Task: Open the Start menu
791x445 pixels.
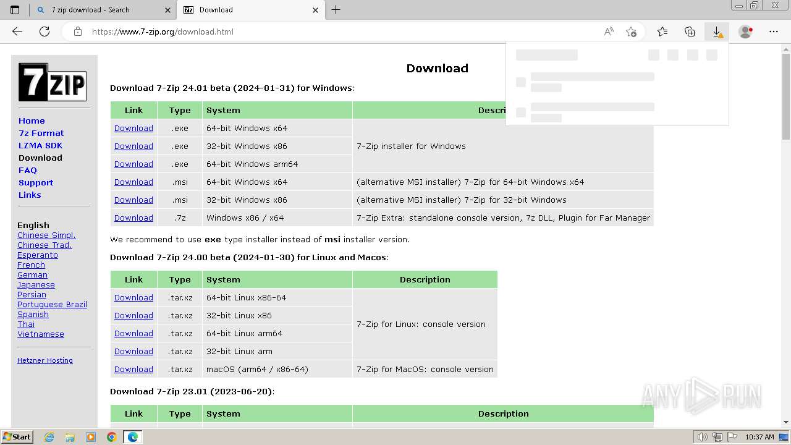Action: click(x=17, y=437)
